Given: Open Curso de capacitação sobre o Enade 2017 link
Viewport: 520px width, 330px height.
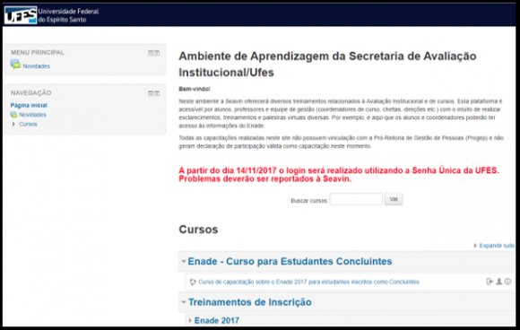Looking at the screenshot, I should coord(308,282).
